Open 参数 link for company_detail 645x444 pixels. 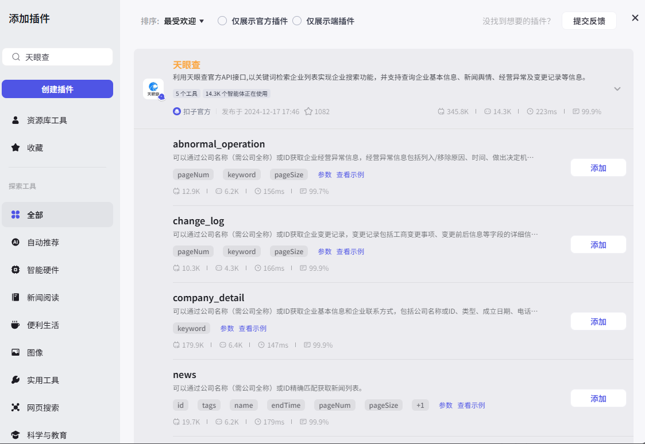point(227,328)
